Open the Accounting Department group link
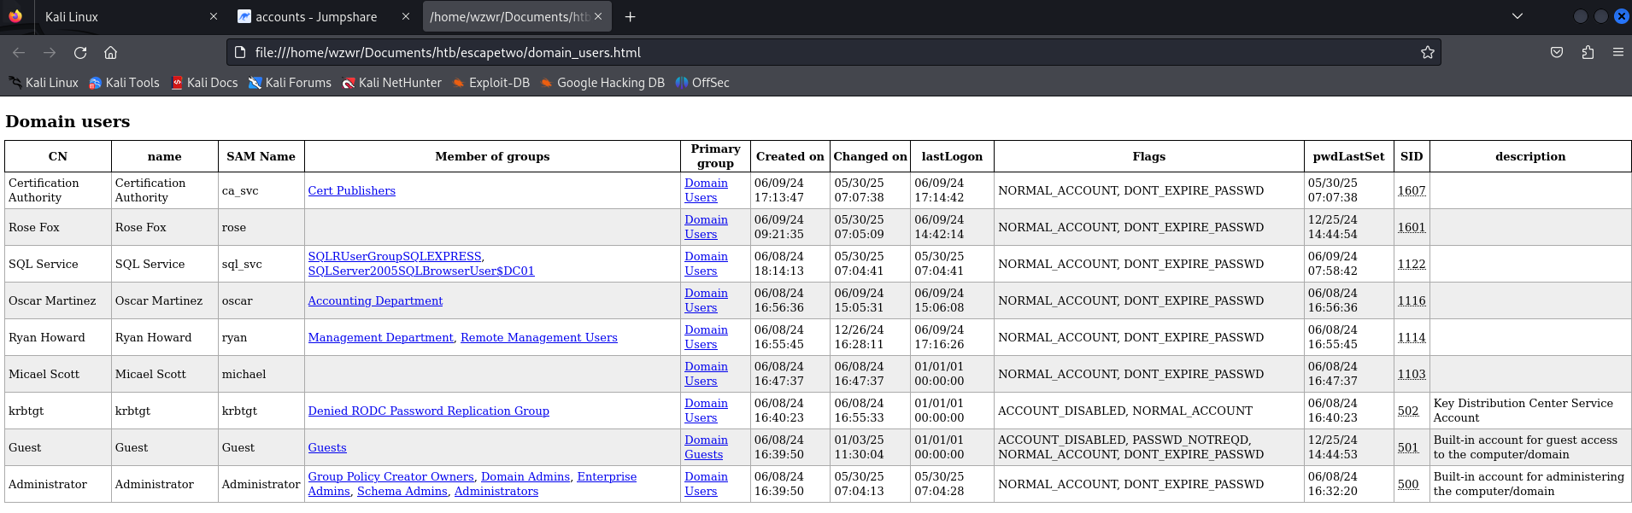Screen dimensions: 1632x513 tap(375, 300)
